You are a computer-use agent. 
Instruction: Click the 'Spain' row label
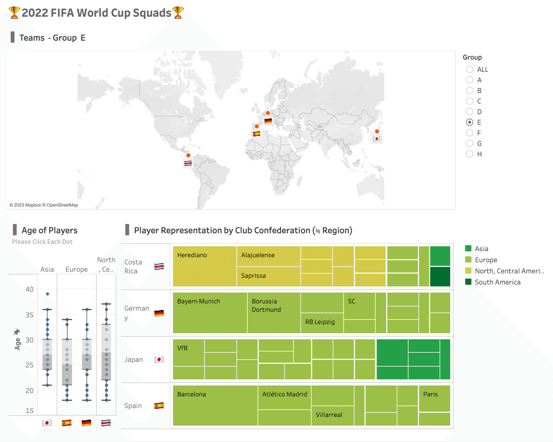click(133, 406)
